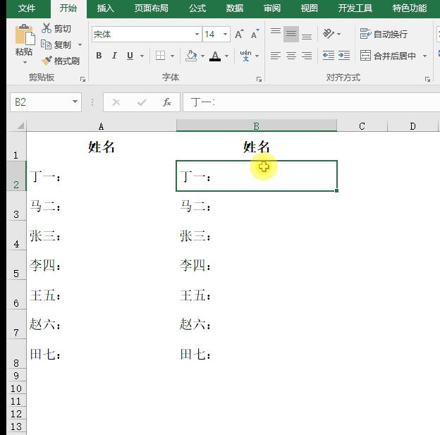Open alignment settings dialog launcher
The height and width of the screenshot is (435, 440).
pyautogui.click(x=427, y=80)
